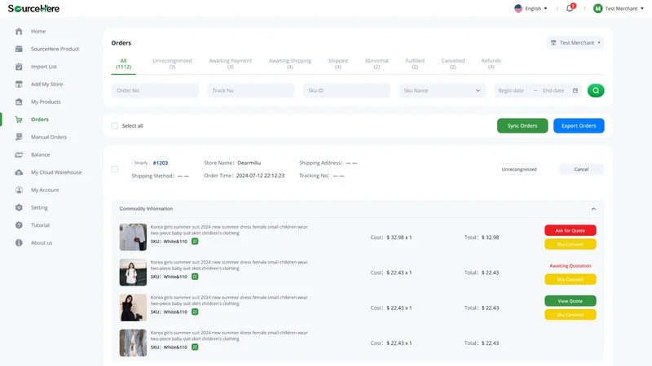Image resolution: width=652 pixels, height=366 pixels.
Task: Click the SourceHere Product sidebar icon
Action: tap(19, 49)
